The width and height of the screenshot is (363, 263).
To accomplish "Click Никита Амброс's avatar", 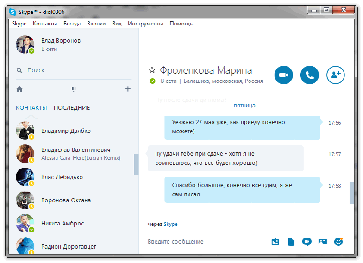I will (25, 223).
